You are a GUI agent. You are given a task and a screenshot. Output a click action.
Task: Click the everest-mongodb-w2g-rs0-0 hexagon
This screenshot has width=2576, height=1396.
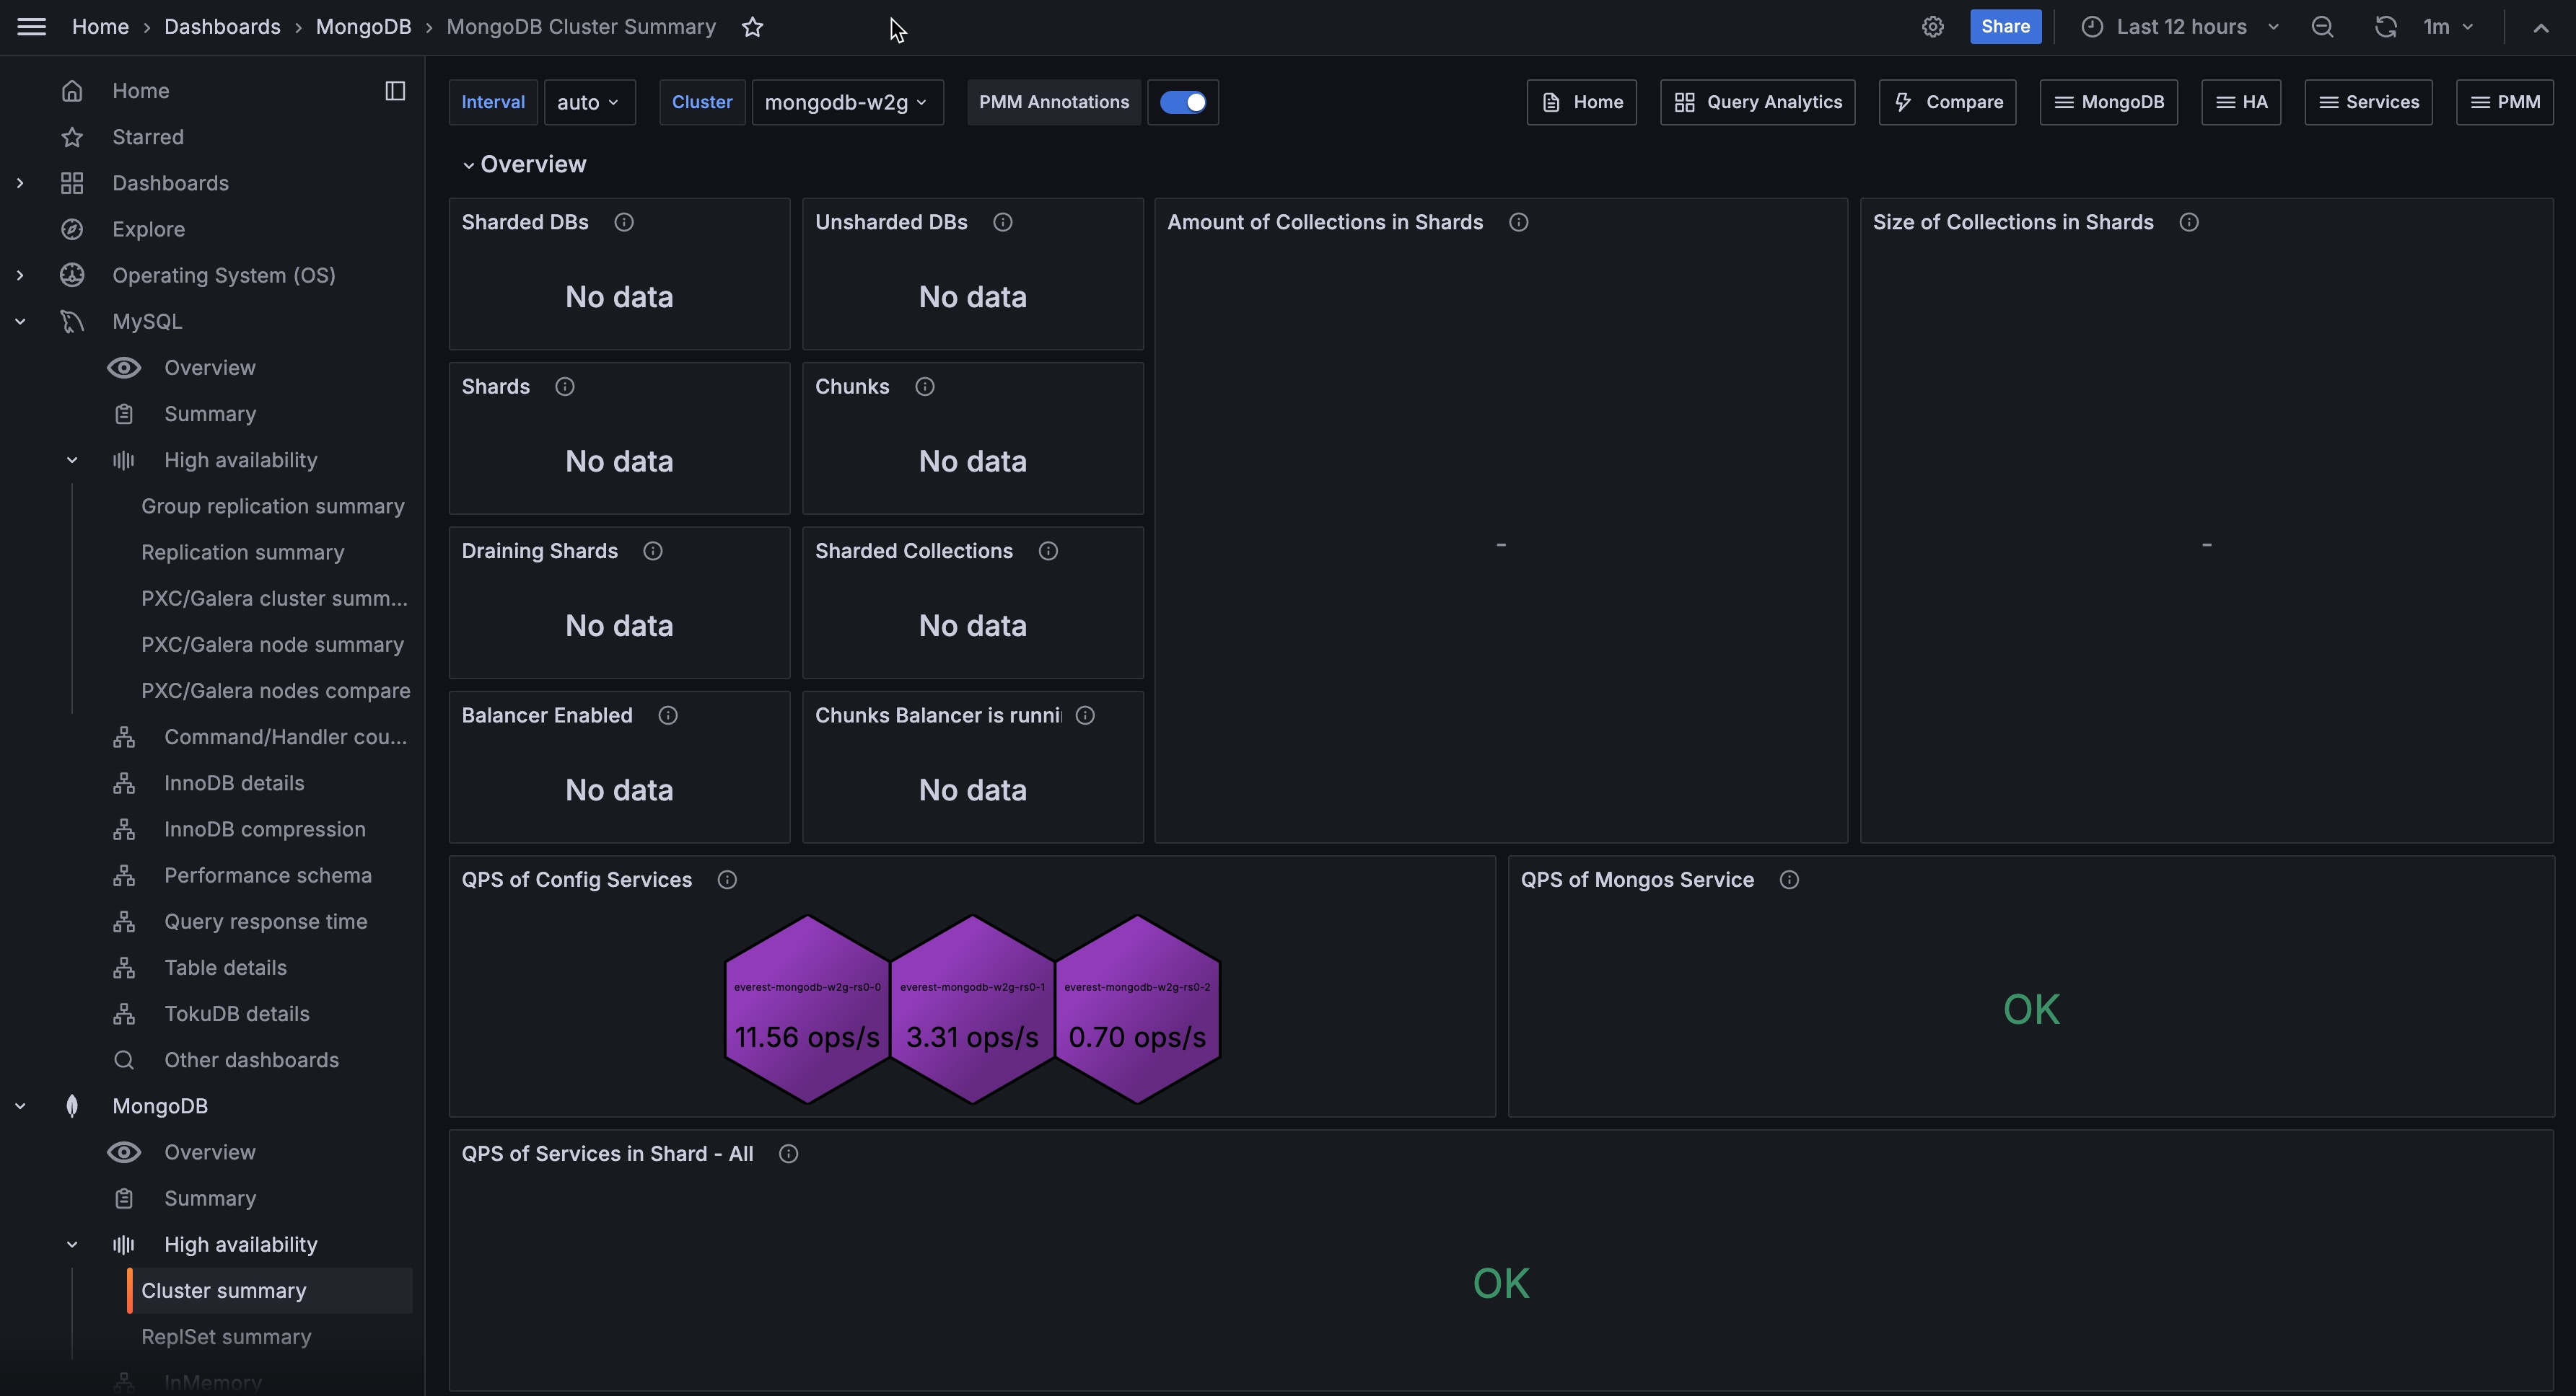click(807, 1010)
